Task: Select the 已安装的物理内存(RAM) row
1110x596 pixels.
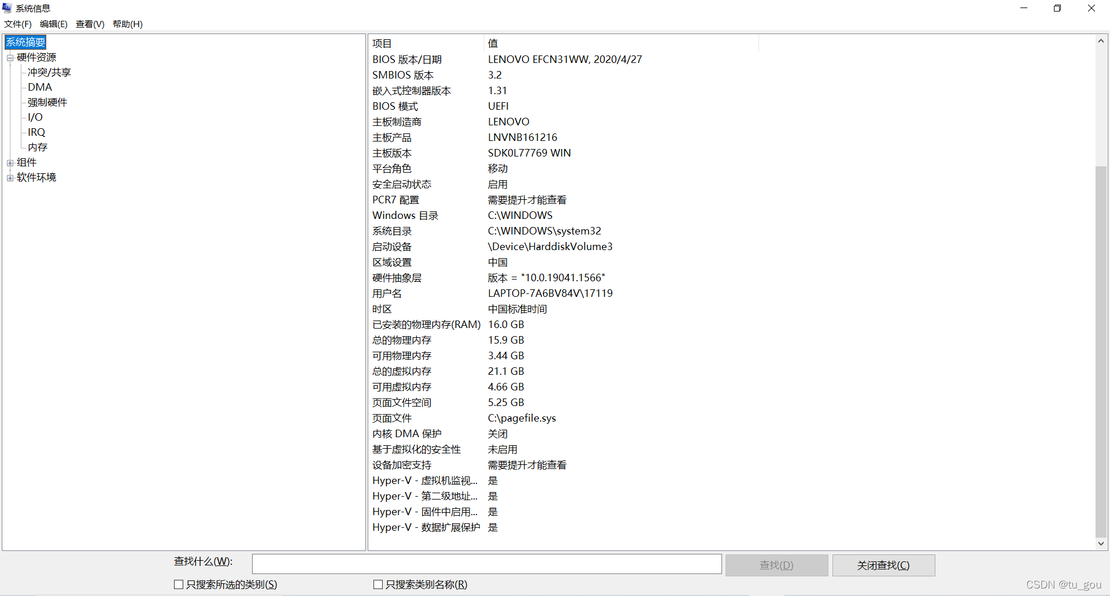Action: pyautogui.click(x=564, y=325)
